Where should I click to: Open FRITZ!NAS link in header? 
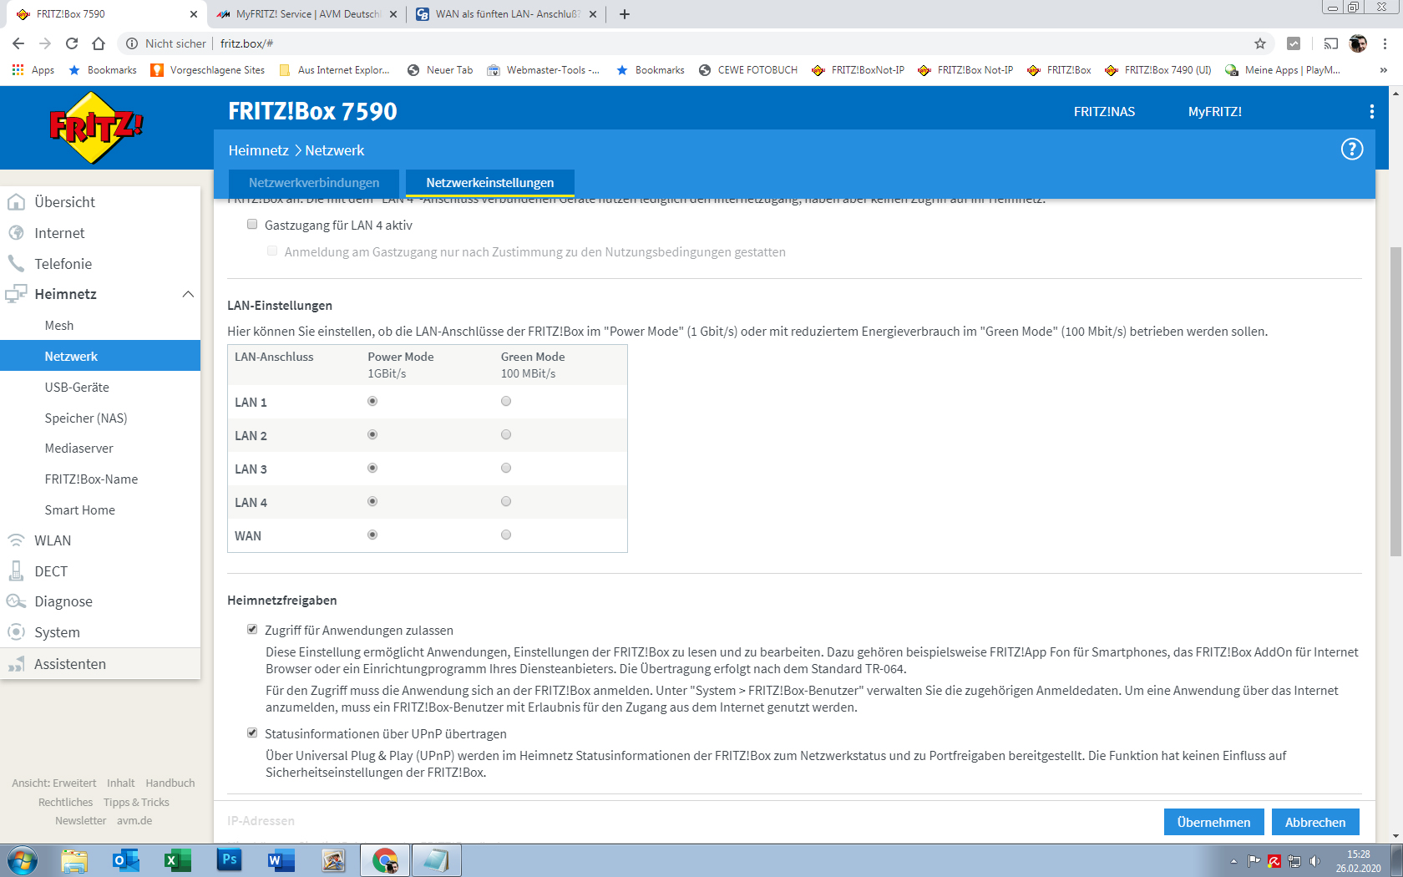tap(1104, 112)
